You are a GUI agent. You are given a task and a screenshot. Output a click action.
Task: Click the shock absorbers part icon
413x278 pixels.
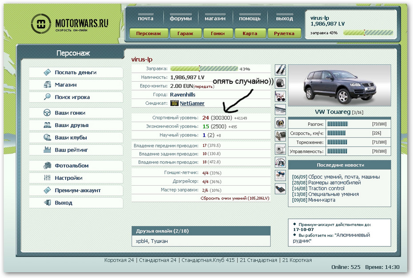click(280, 70)
